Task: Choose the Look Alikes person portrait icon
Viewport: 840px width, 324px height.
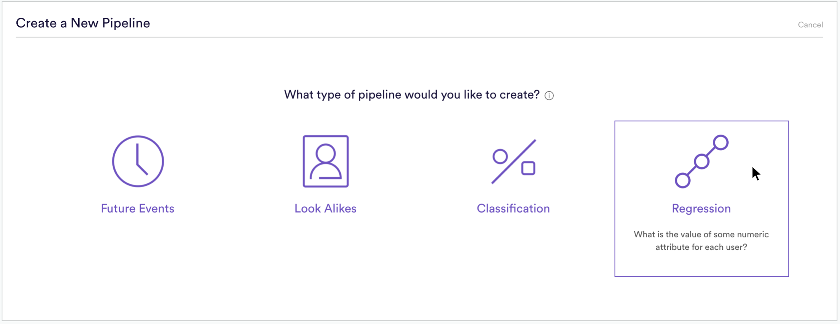Action: tap(325, 161)
